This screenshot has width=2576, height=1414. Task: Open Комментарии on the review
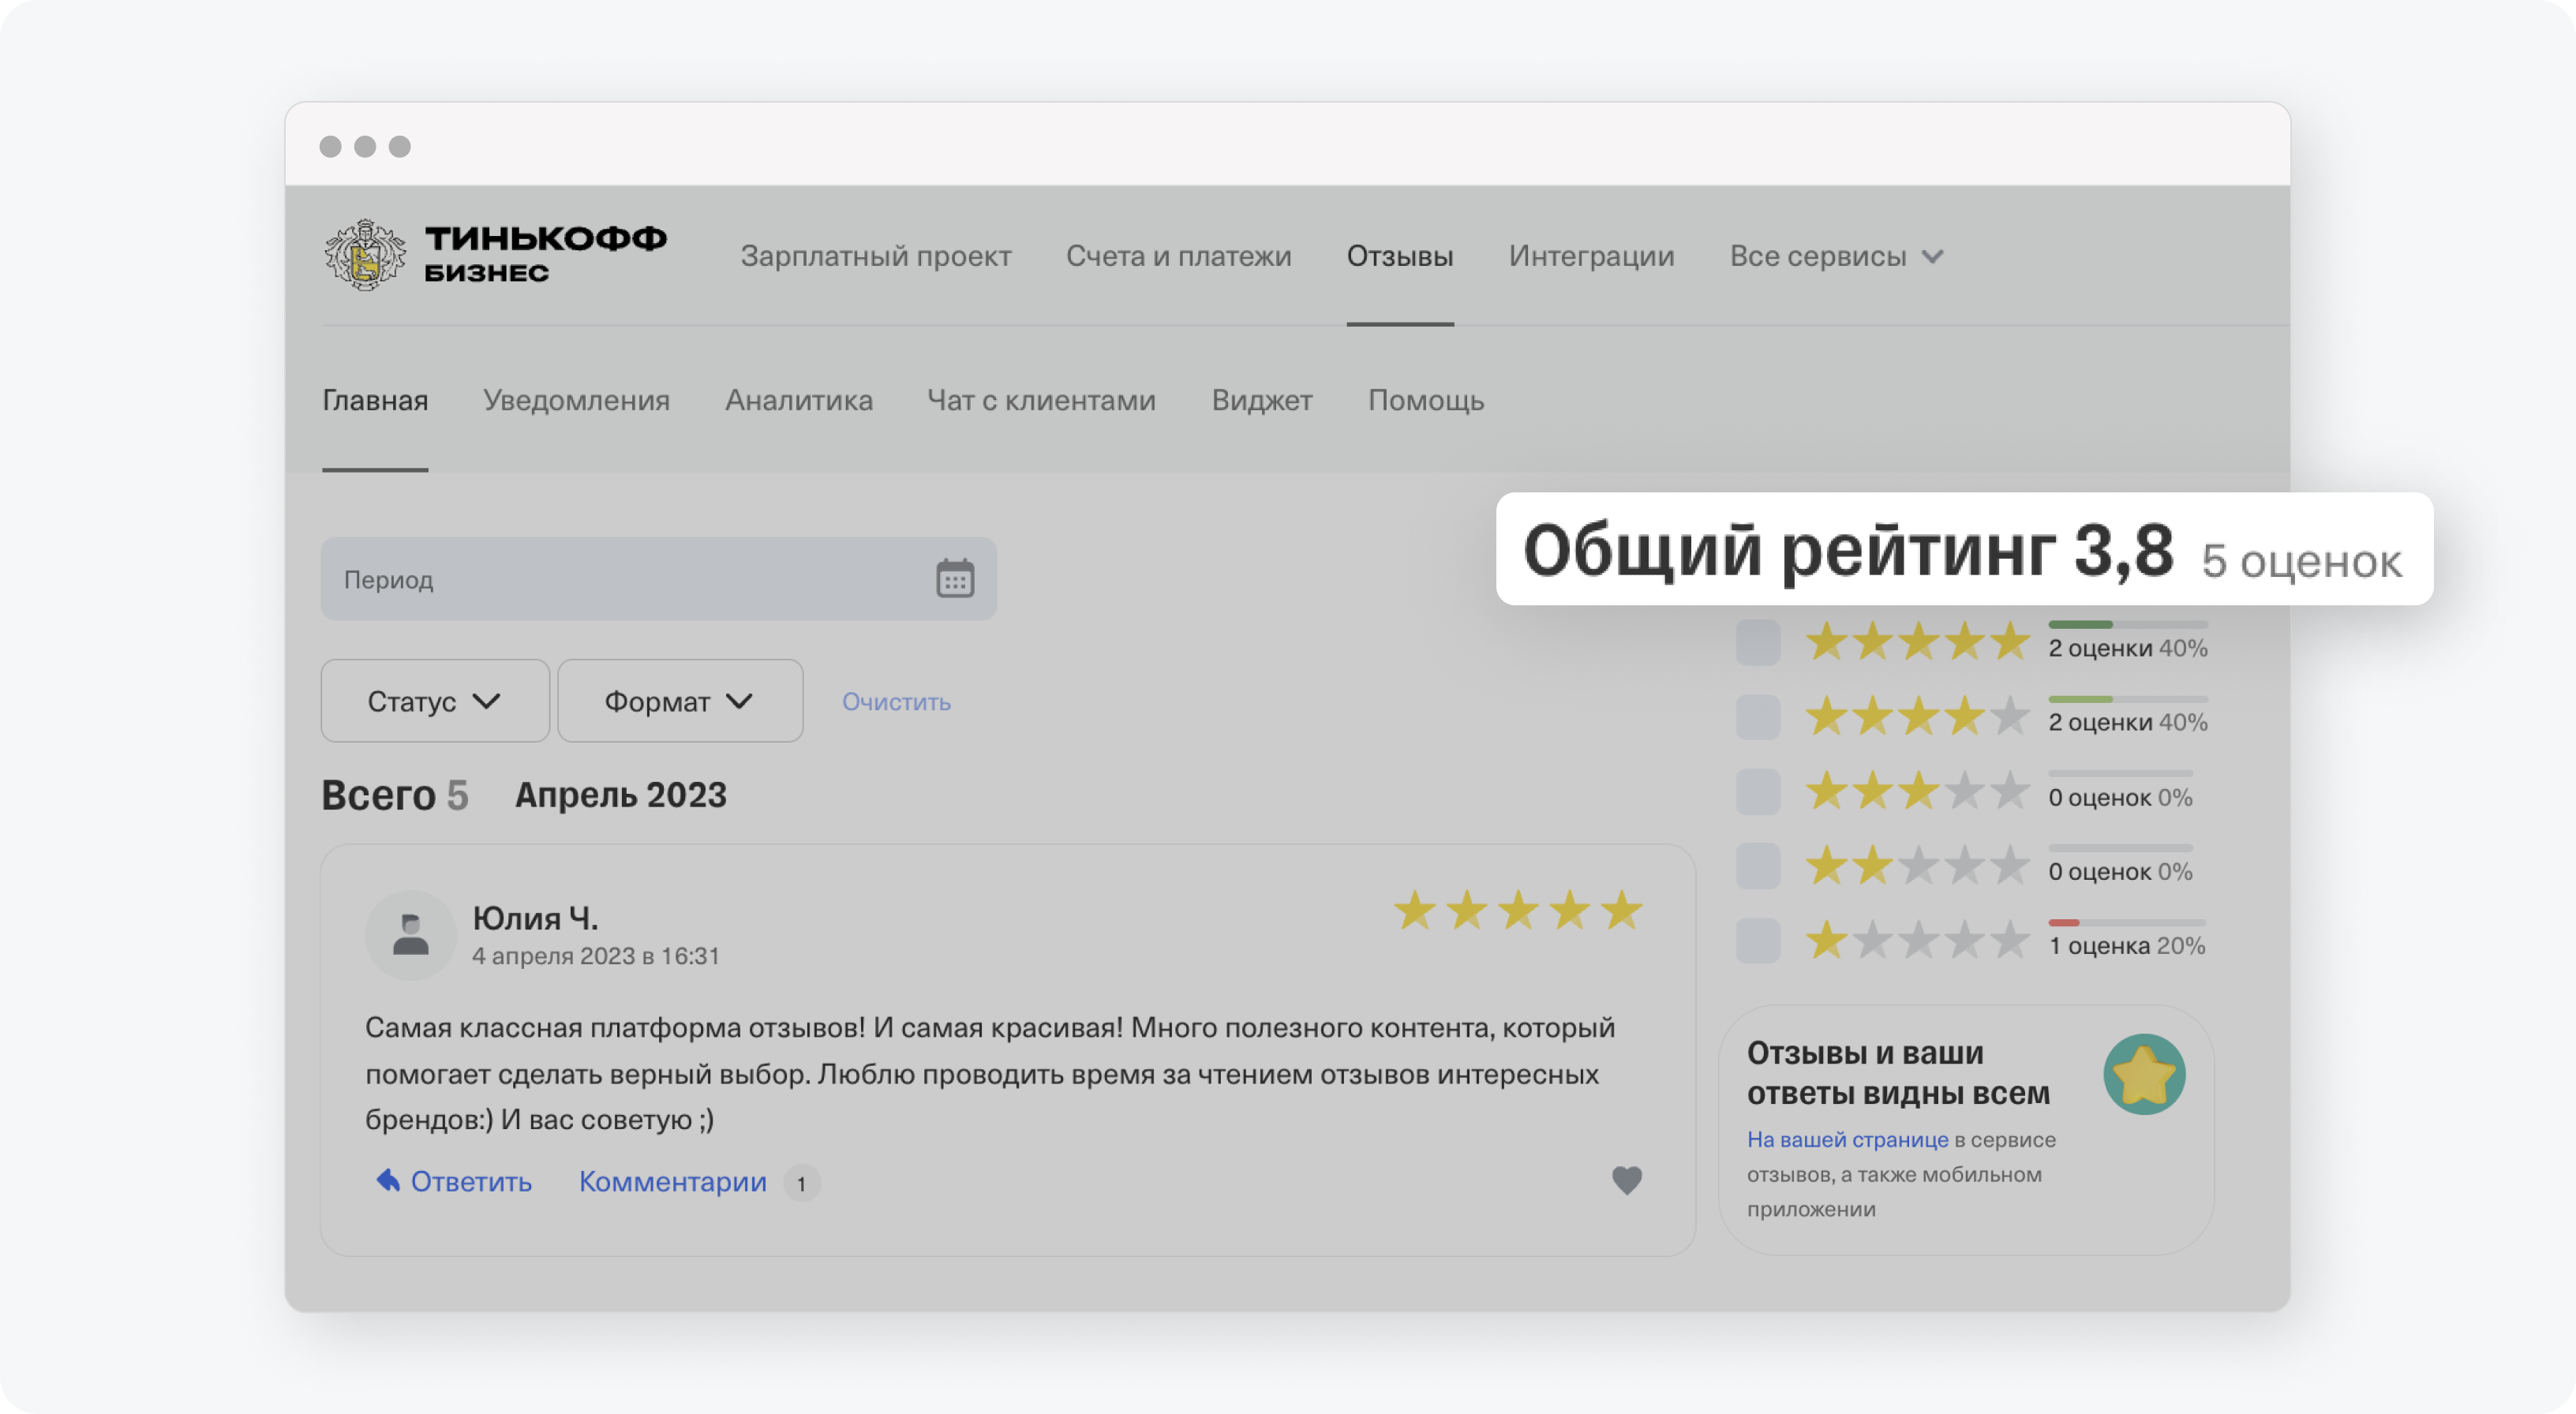672,1182
